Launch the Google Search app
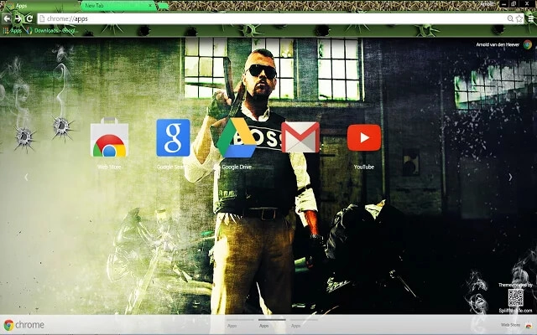537x335 pixels. (173, 137)
